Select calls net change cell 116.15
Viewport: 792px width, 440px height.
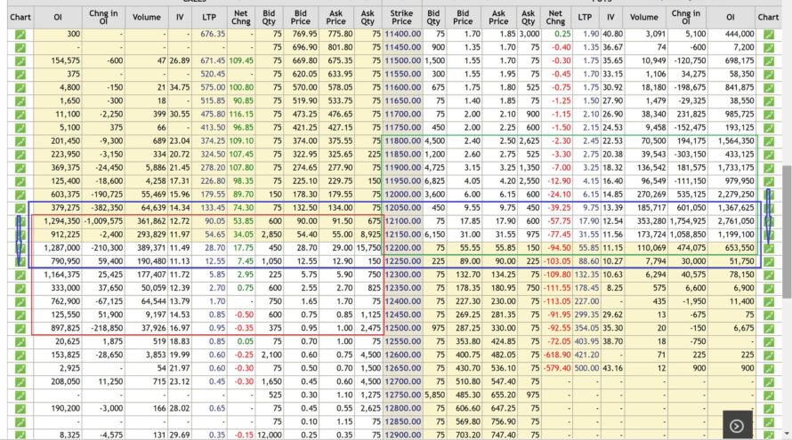coord(241,114)
